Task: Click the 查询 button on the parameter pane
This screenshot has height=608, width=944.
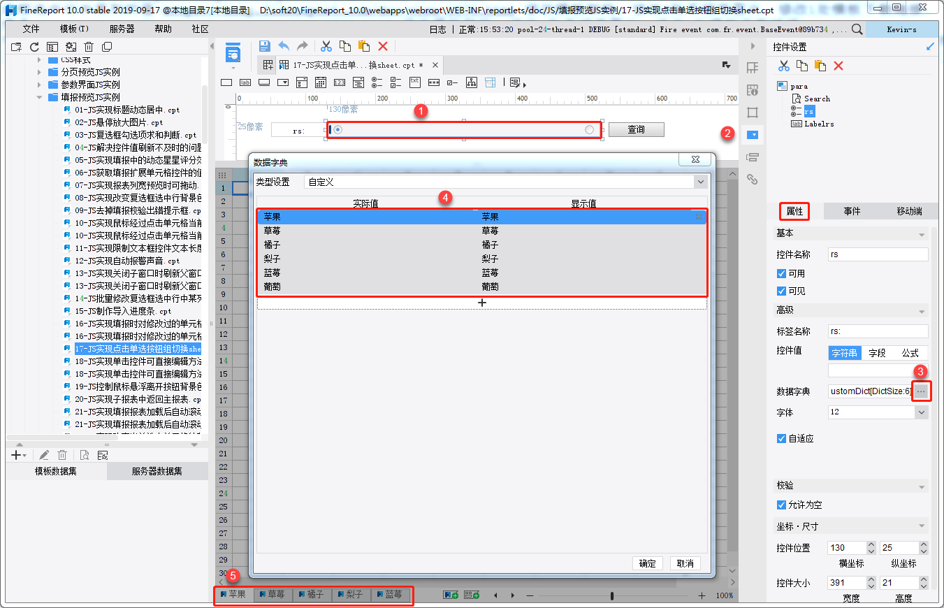Action: click(636, 129)
